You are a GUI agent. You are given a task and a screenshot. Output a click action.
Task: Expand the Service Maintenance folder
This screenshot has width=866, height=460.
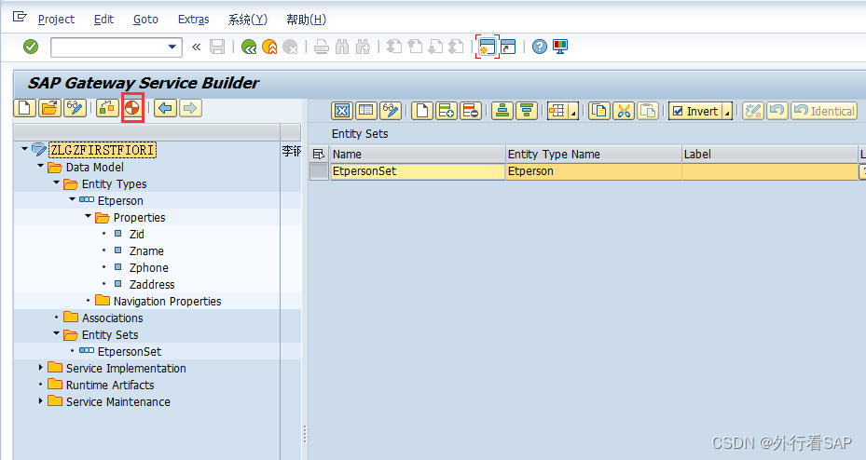pos(40,401)
